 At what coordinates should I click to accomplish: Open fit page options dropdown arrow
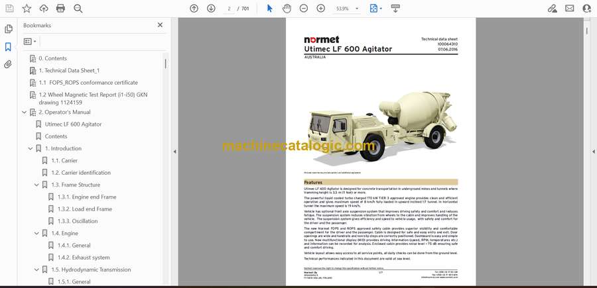[x=381, y=9]
